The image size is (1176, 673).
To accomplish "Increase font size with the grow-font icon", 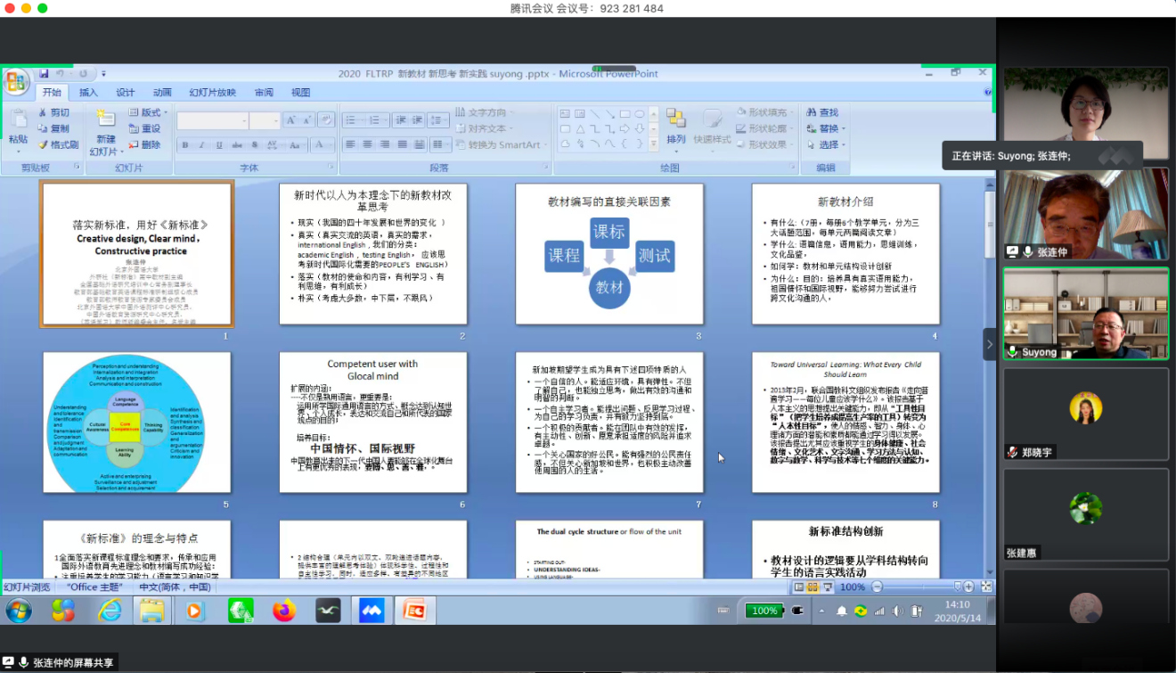I will coord(292,120).
